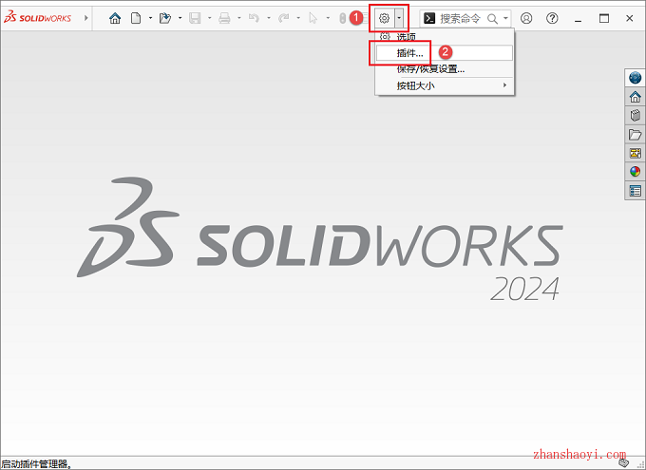
Task: Open the Help question mark icon
Action: point(552,18)
